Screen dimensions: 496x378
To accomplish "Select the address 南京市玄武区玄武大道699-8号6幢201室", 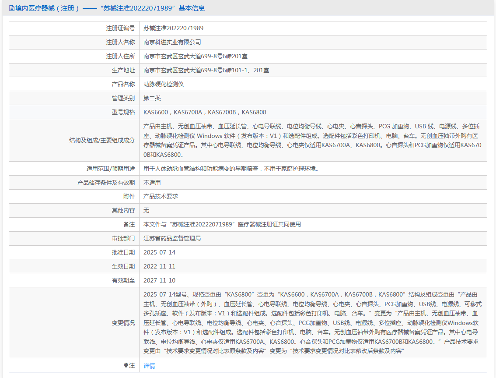I will coord(196,56).
